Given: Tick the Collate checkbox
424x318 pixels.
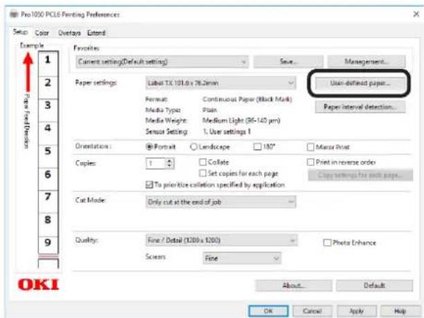Looking at the screenshot, I should (x=203, y=162).
